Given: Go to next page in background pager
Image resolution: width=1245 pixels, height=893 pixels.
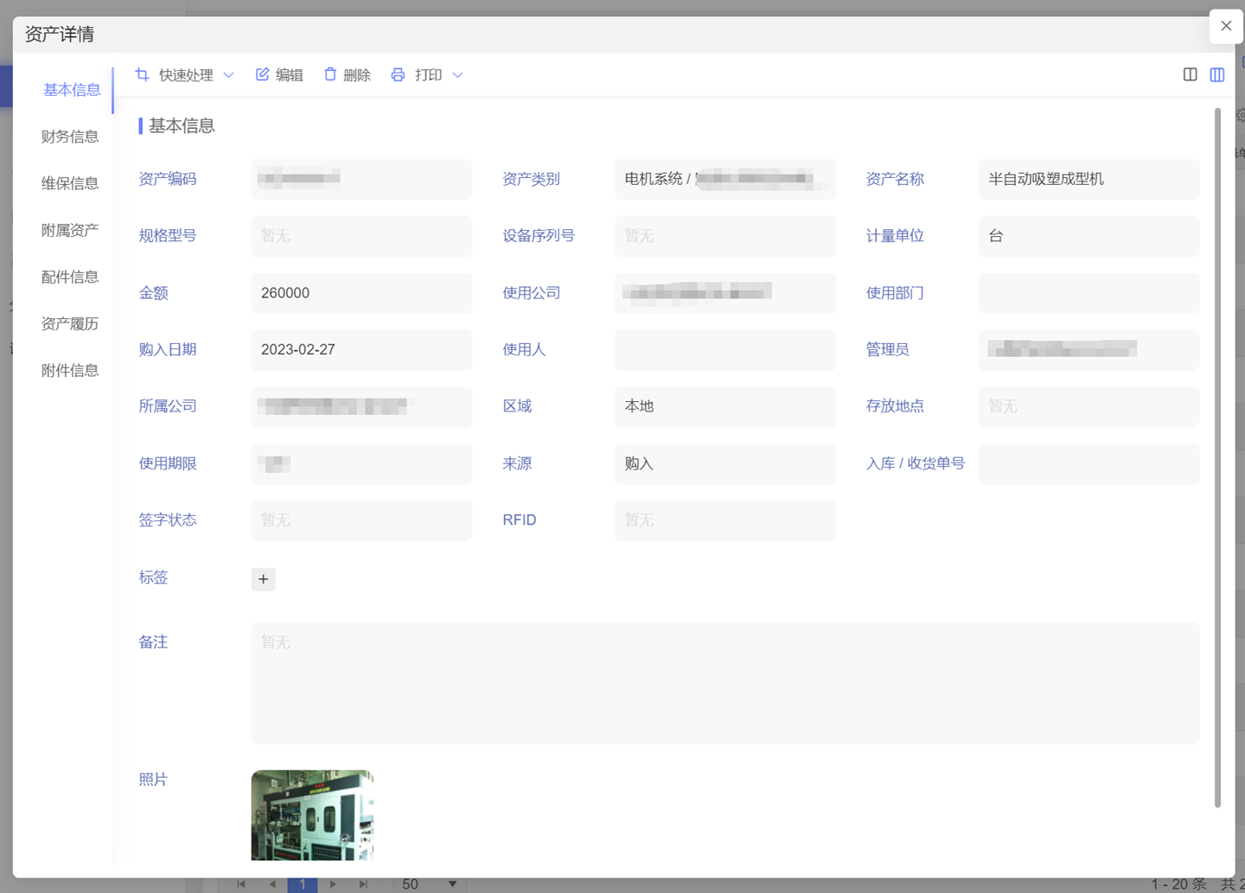Looking at the screenshot, I should [333, 884].
